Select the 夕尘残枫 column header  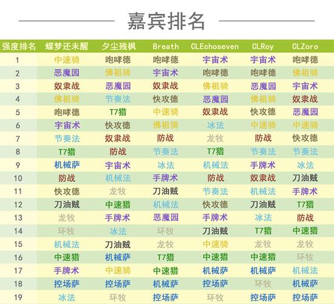click(x=118, y=46)
